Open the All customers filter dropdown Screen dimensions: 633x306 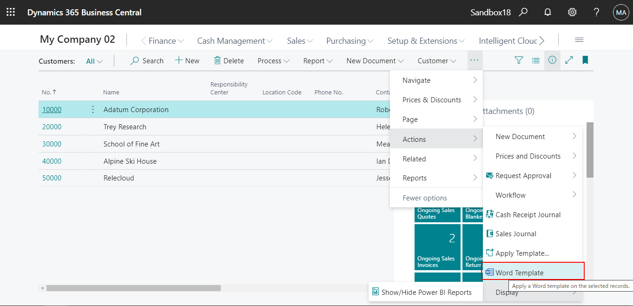pos(94,60)
